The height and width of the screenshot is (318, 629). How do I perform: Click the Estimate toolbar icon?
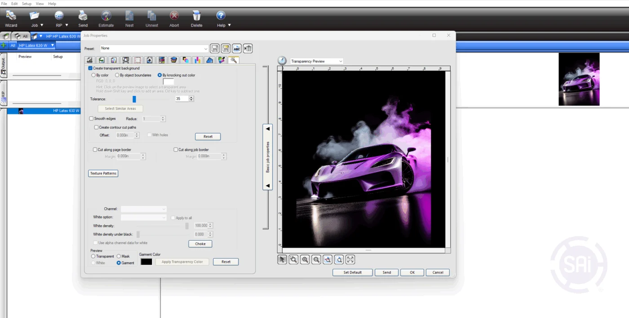(106, 19)
